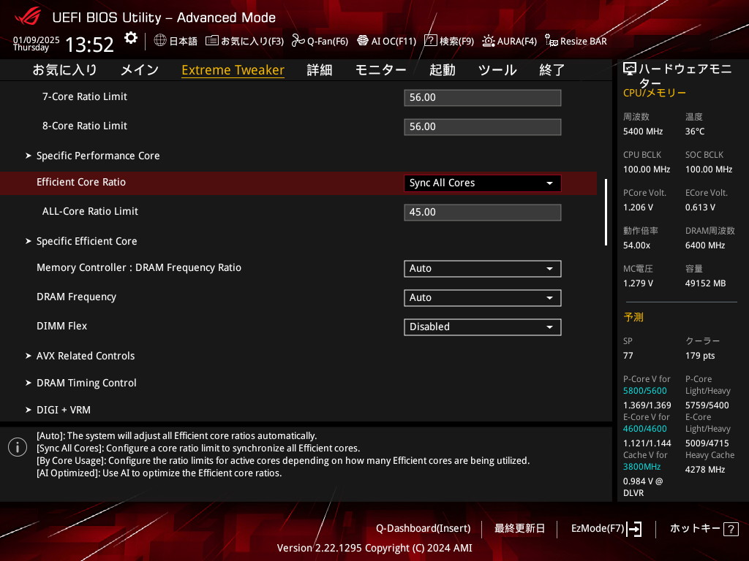The image size is (749, 561).
Task: Open Efficient Core Ratio dropdown
Action: tap(482, 183)
